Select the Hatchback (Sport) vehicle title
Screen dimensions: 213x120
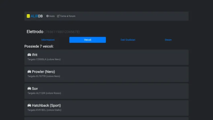click(47, 105)
